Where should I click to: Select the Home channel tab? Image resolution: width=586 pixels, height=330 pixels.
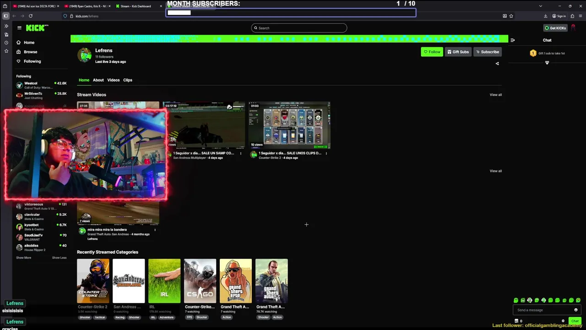click(84, 80)
